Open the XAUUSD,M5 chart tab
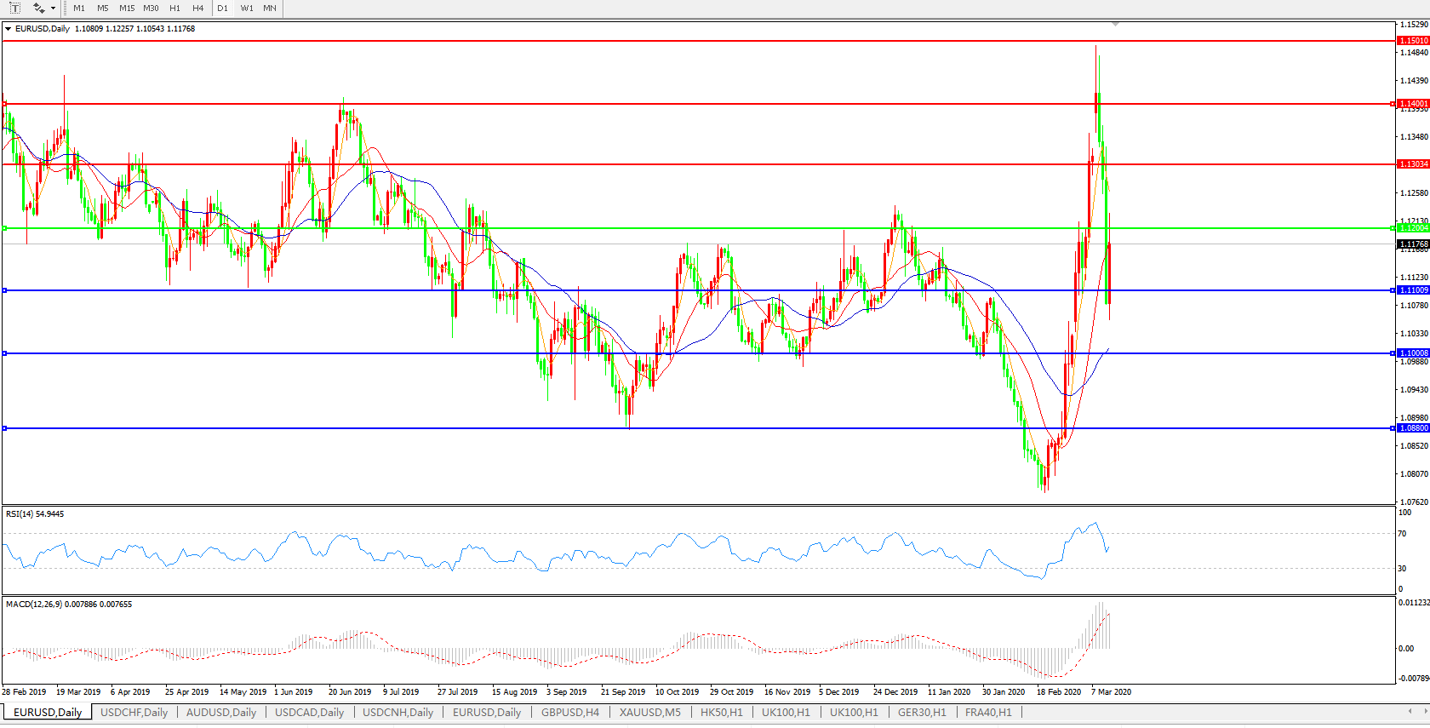 (649, 713)
